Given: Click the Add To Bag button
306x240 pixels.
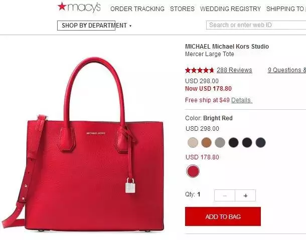Looking at the screenshot, I should (x=223, y=216).
